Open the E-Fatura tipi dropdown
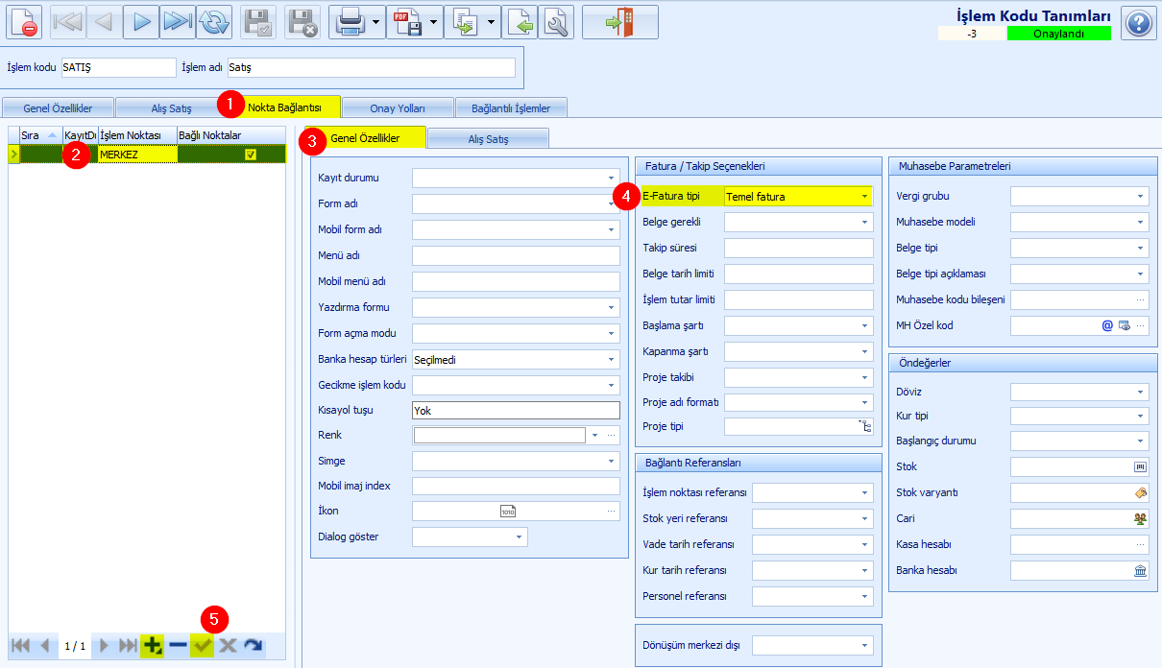This screenshot has height=668, width=1162. point(864,197)
